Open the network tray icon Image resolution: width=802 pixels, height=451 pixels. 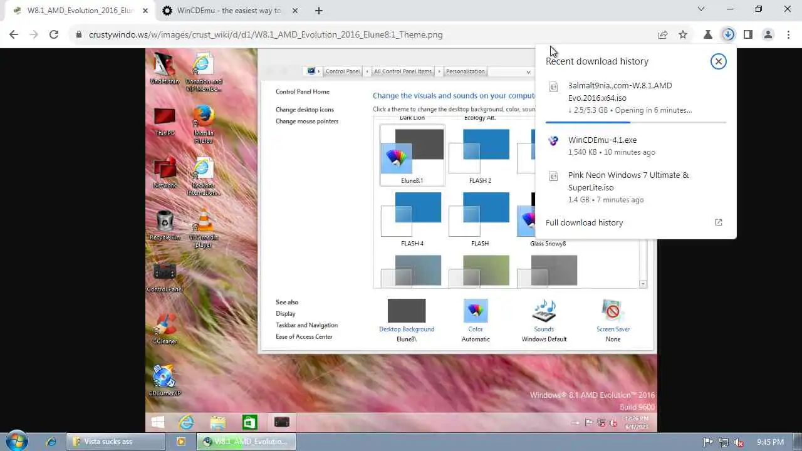[724, 442]
